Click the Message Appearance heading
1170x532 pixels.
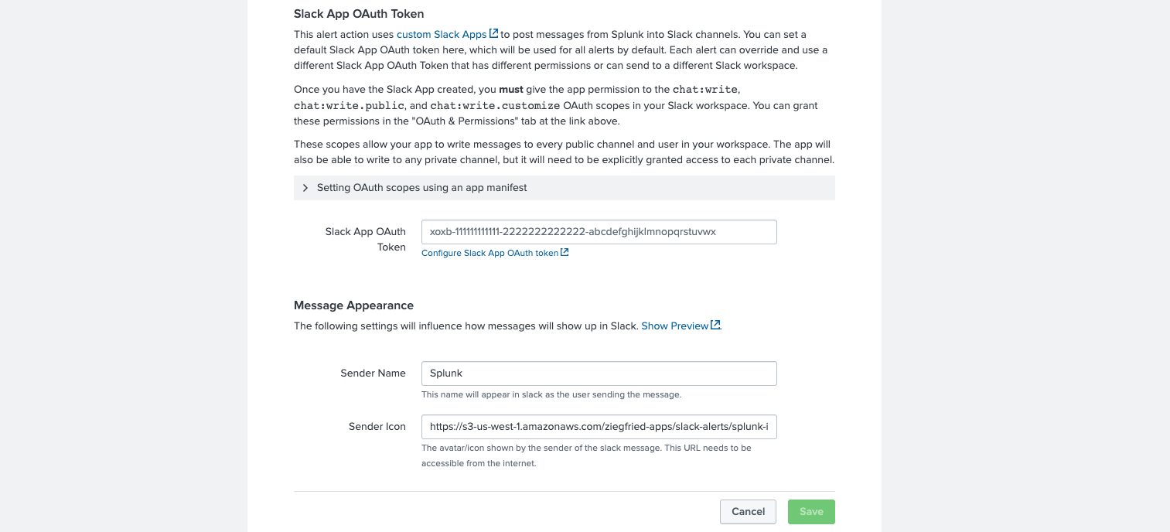[353, 305]
